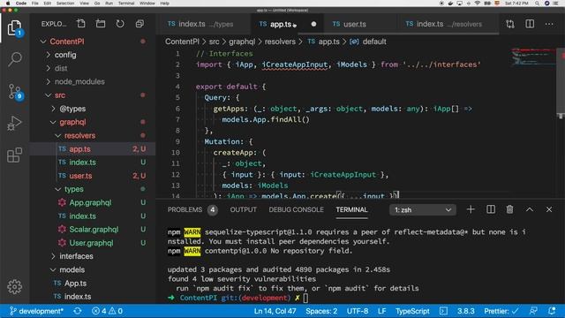Open the editor More Actions ellipsis
Screen dimensions: 565x318
(549, 24)
